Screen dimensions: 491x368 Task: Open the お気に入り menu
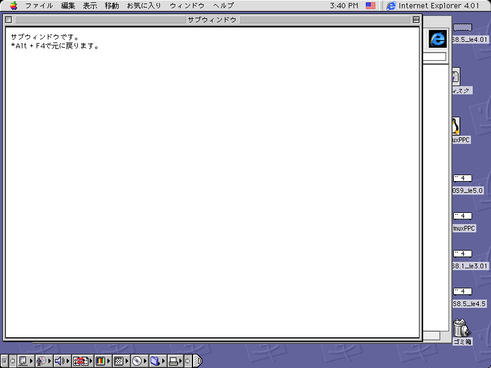click(144, 6)
